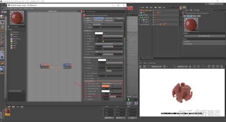This screenshot has width=226, height=122.
Task: Open the Reflection Color white swatch
Action: [99, 33]
